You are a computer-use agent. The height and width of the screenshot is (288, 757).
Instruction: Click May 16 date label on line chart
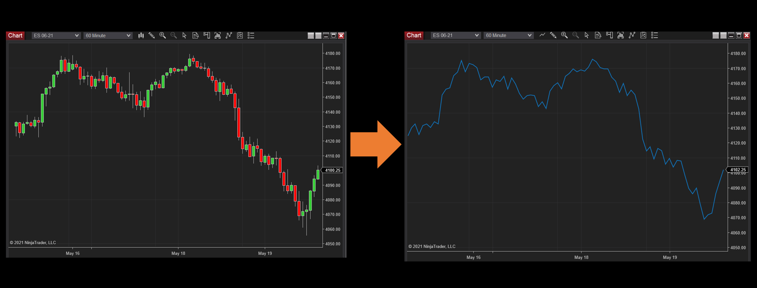(473, 257)
